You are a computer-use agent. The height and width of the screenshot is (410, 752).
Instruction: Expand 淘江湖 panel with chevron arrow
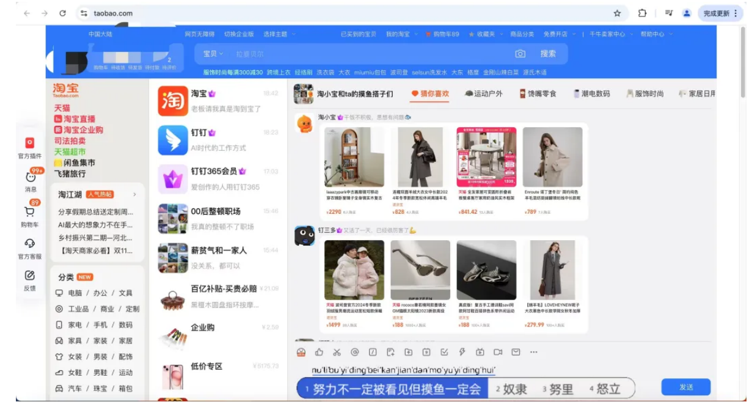(x=134, y=194)
